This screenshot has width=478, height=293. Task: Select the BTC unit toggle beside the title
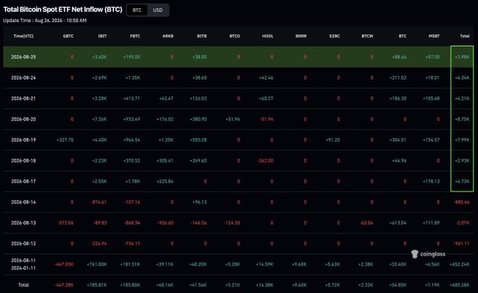pos(137,10)
